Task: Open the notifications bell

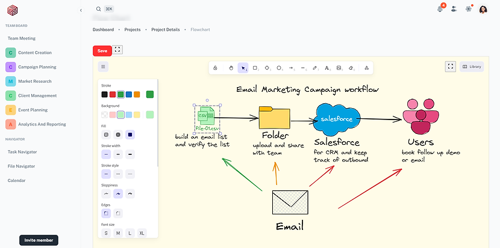Action: 440,9
